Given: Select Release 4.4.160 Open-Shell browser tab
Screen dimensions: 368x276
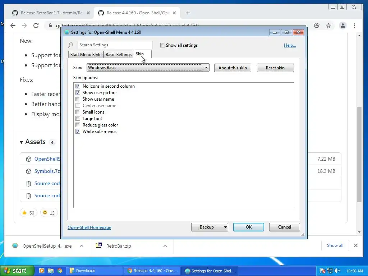Looking at the screenshot, I should coord(137,13).
